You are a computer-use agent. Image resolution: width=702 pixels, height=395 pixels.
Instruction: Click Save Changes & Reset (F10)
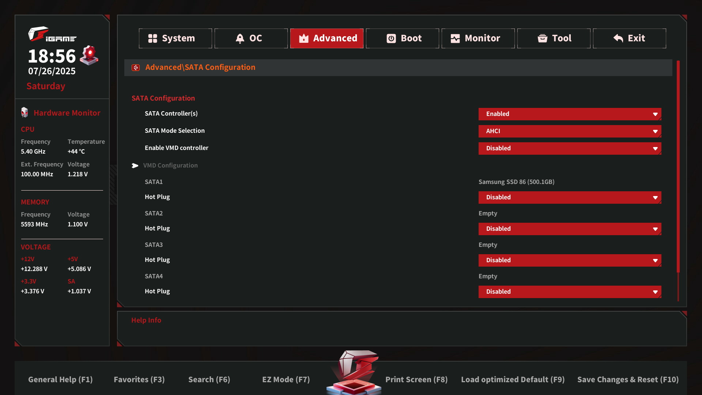pyautogui.click(x=628, y=380)
